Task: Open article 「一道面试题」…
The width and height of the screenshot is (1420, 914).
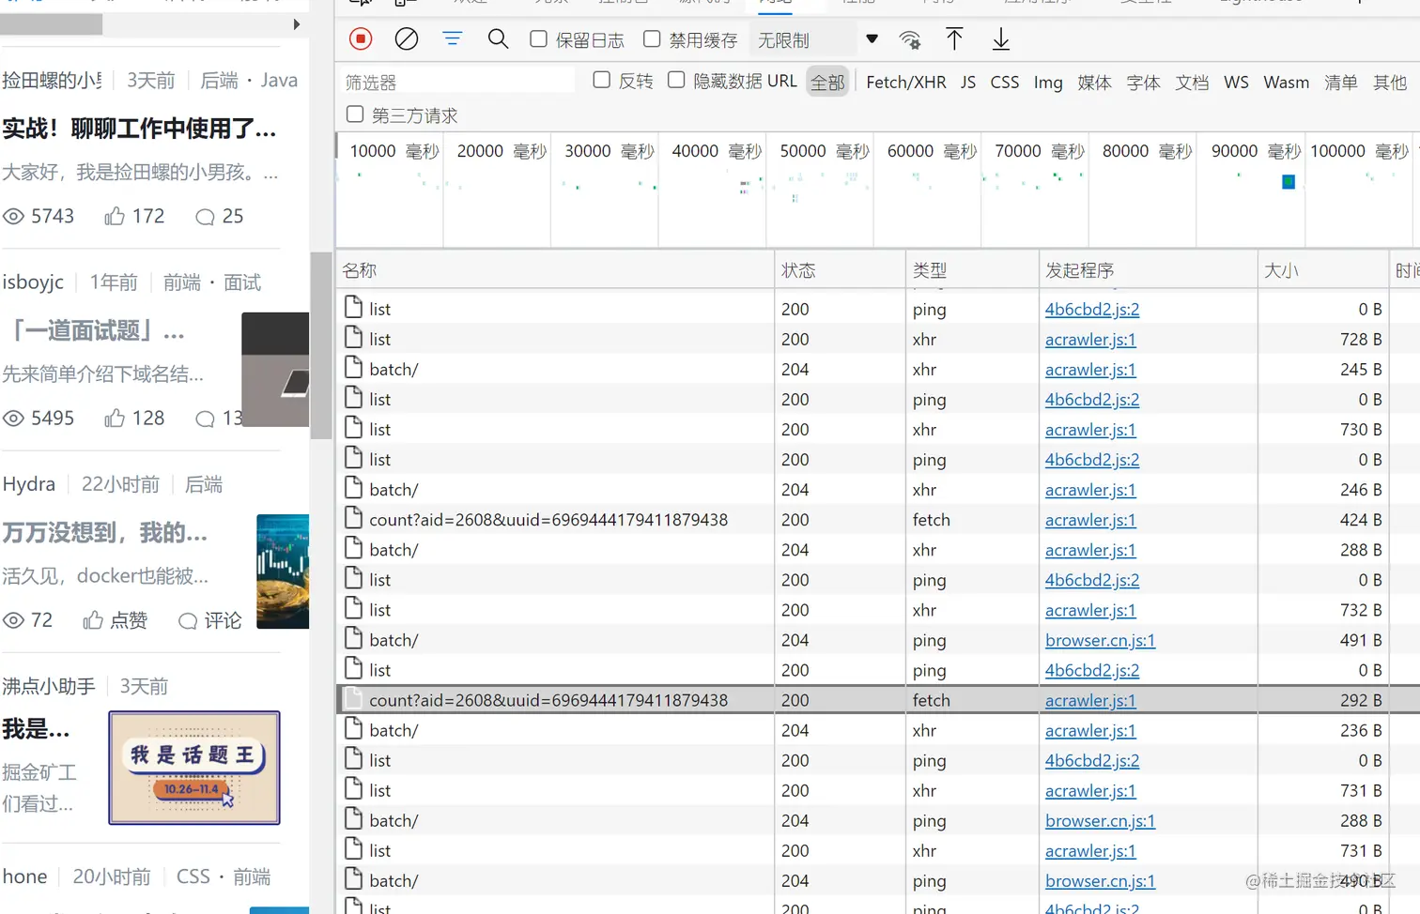Action: (94, 331)
